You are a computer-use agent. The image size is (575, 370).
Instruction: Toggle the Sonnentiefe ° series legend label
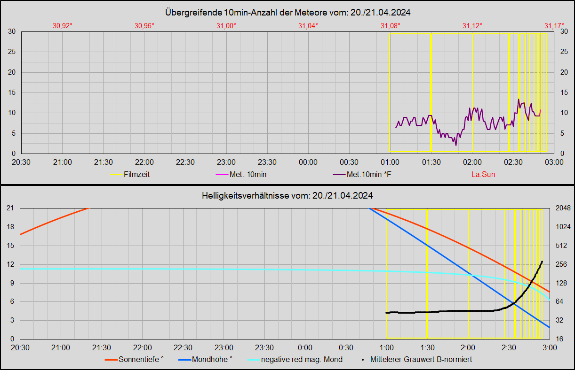(141, 360)
